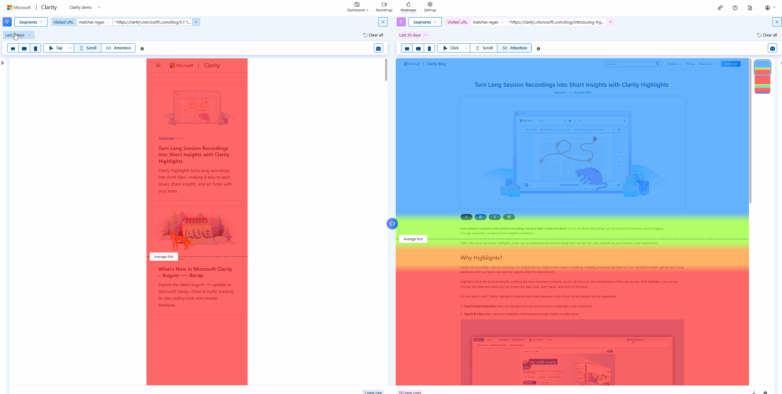The width and height of the screenshot is (782, 394).
Task: Open the left pane date range dropdown
Action: [x=18, y=35]
